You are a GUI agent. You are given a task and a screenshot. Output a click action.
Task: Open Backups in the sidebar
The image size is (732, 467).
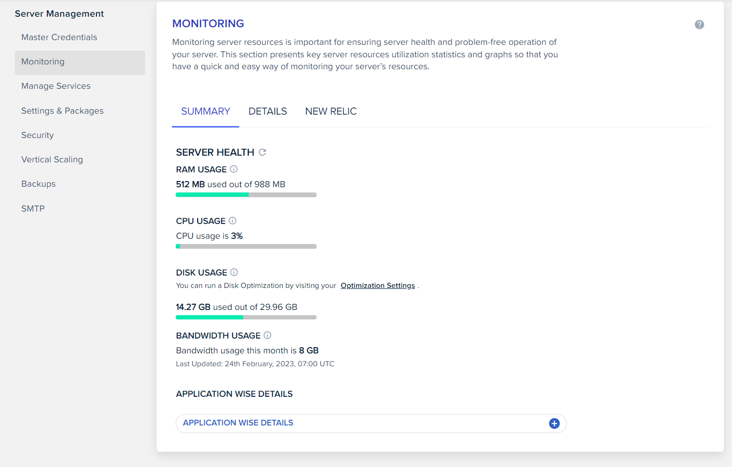39,184
